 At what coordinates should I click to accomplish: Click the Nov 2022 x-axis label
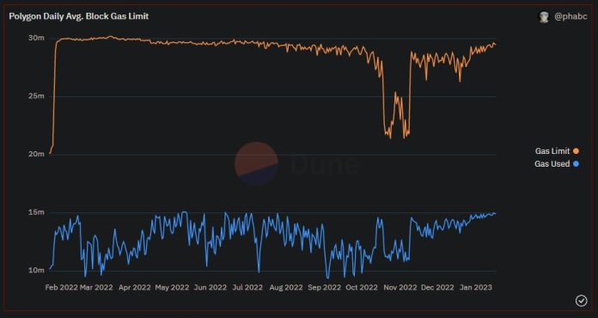tap(400, 288)
